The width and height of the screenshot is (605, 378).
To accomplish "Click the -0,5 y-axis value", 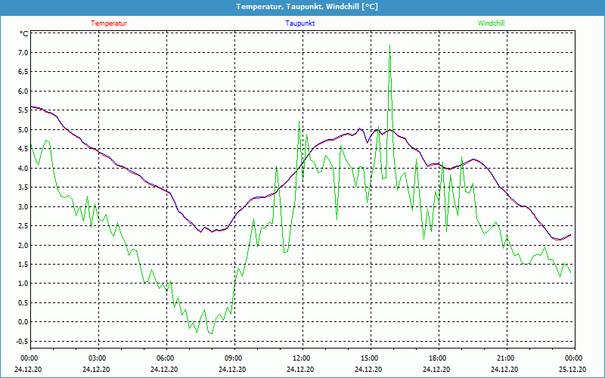I will pos(23,342).
